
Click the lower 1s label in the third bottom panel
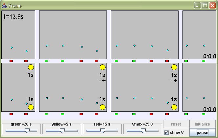pos(174,99)
